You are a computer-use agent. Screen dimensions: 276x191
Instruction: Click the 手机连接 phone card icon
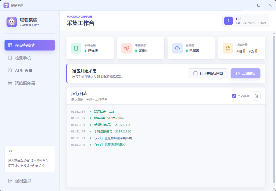coord(76,48)
